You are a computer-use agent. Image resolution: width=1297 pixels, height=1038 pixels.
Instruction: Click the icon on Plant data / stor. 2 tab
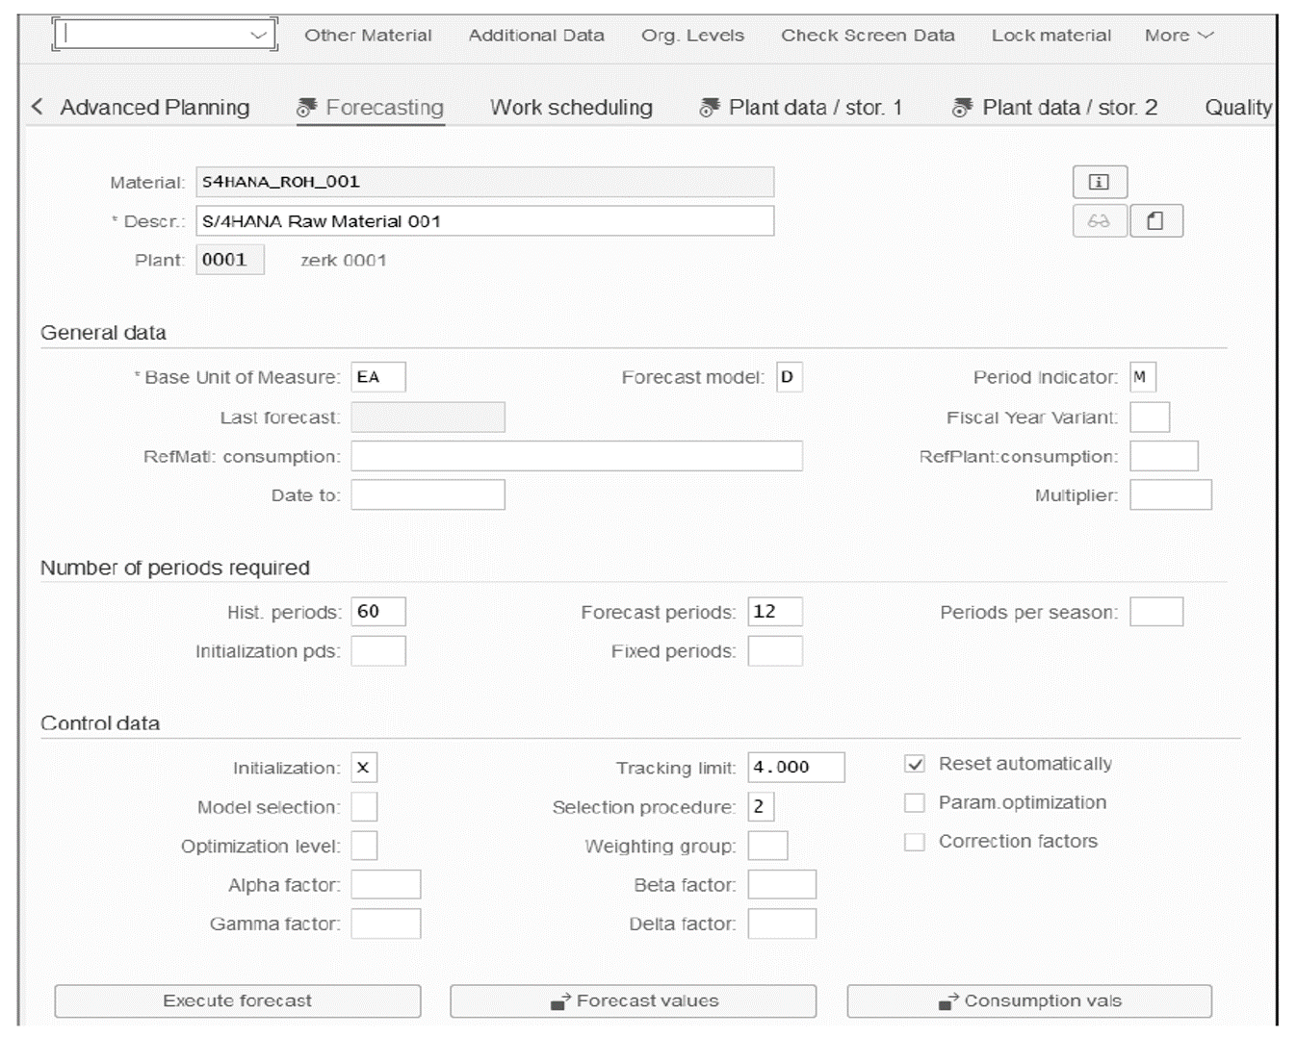pos(962,106)
